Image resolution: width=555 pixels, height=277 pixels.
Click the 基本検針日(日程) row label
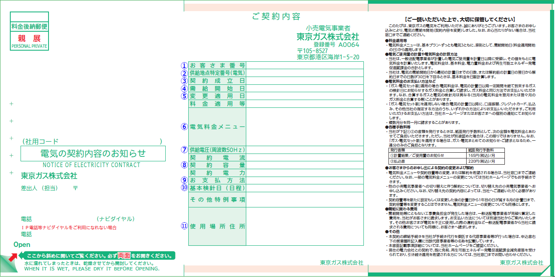coord(217,188)
